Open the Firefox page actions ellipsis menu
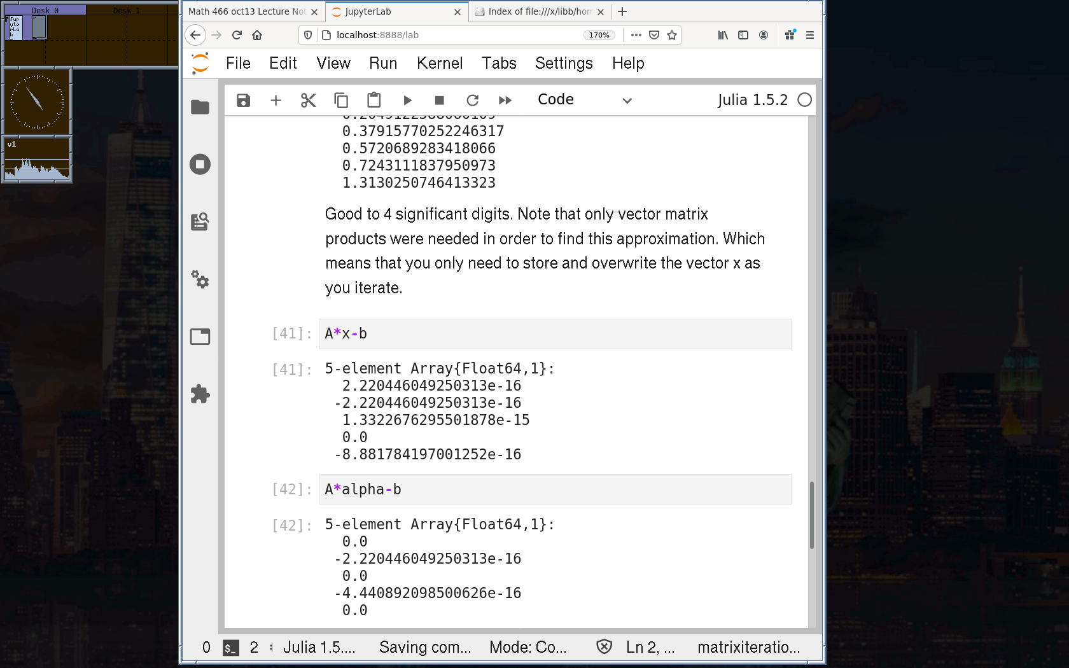 pos(636,35)
